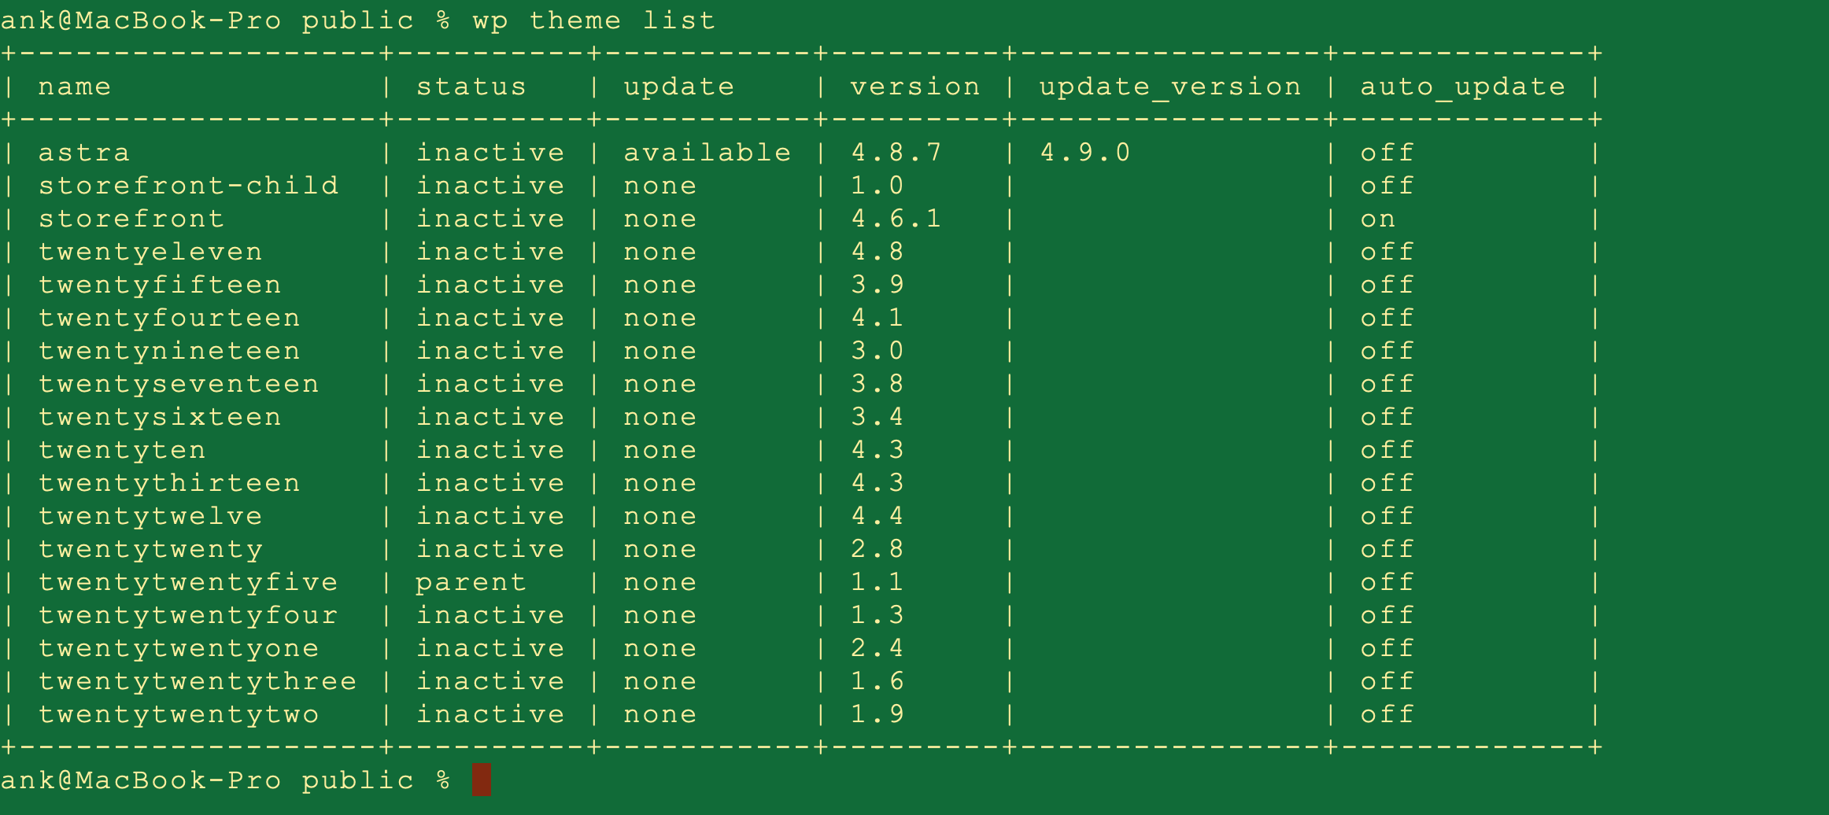Select the 'twentythirteen' theme name
The image size is (1829, 815).
tap(169, 483)
